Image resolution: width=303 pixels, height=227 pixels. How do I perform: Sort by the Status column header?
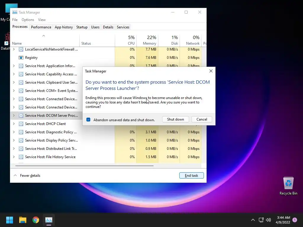click(x=97, y=40)
